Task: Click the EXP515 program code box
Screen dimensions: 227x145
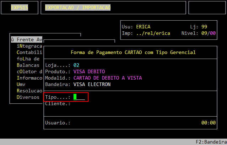Action: 20,7
